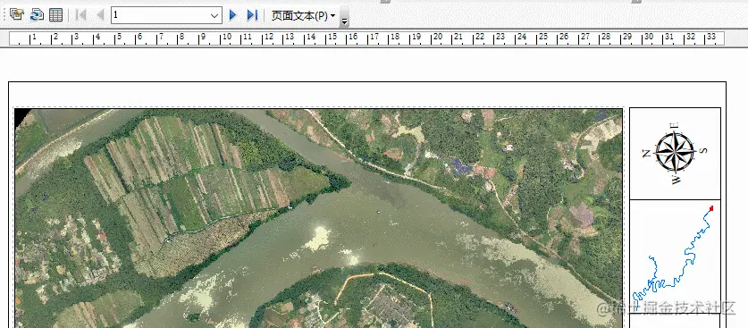Open the 页面文本(P) menu
This screenshot has width=748, height=328.
(303, 15)
